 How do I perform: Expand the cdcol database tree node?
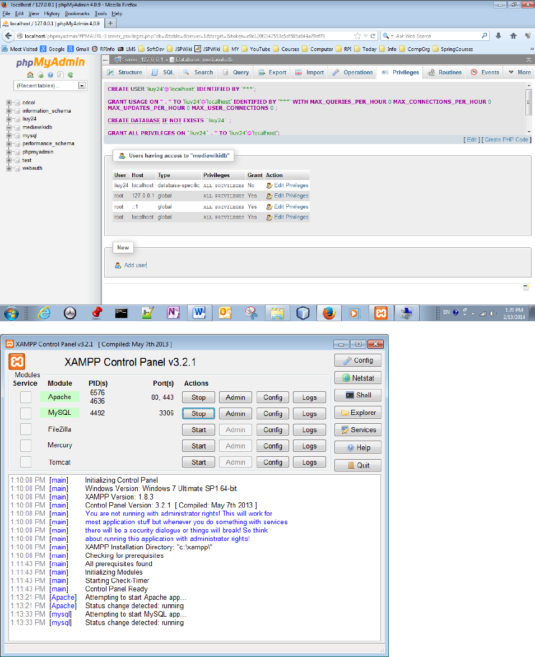point(9,103)
